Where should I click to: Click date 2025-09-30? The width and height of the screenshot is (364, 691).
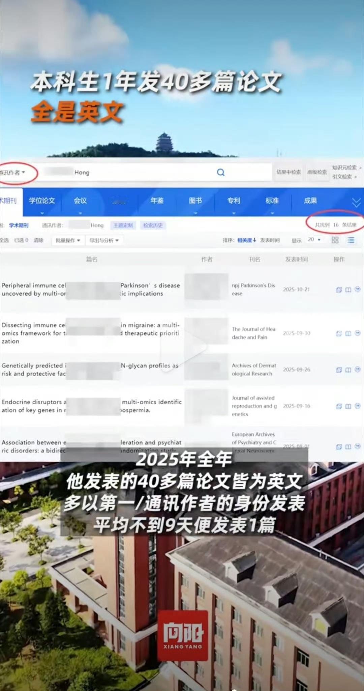click(x=297, y=333)
